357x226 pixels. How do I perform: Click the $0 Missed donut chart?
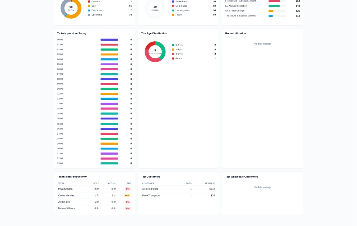pyautogui.click(x=155, y=8)
